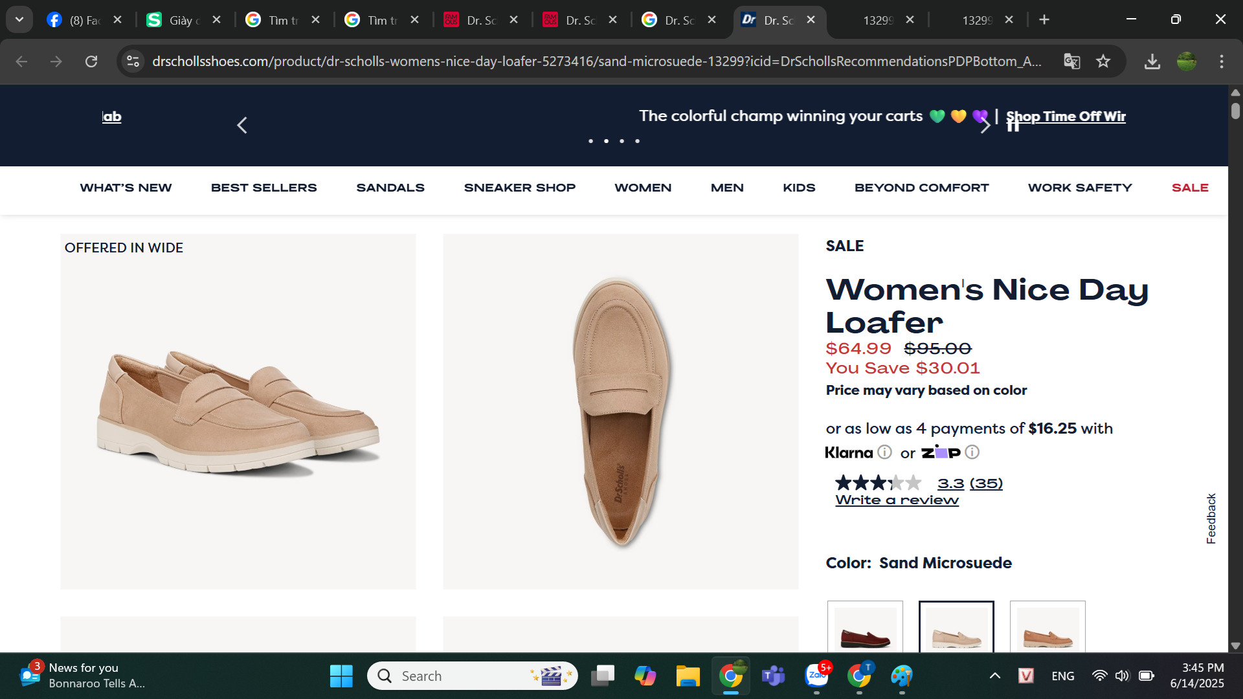The width and height of the screenshot is (1243, 699).
Task: Show hidden system tray icons
Action: tap(995, 676)
